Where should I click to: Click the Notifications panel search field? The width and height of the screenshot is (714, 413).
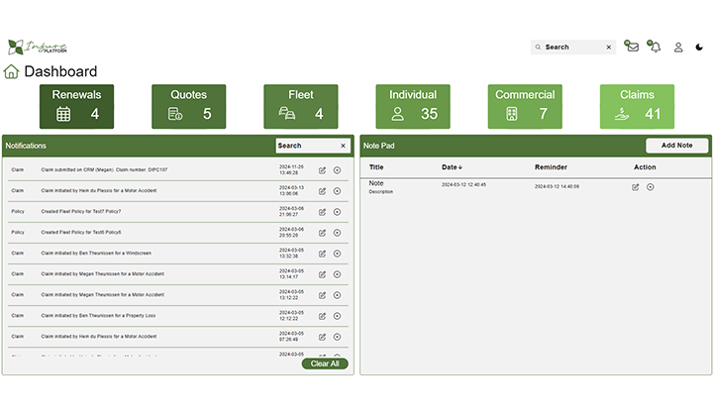click(305, 146)
